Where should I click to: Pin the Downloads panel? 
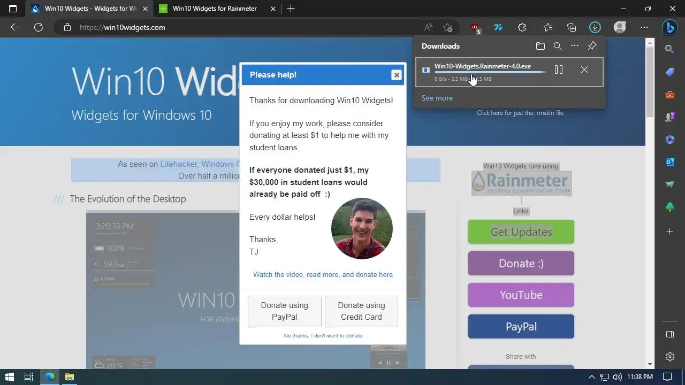coord(592,46)
